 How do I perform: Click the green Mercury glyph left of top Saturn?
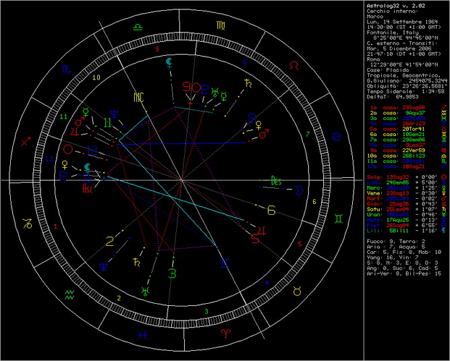tap(223, 96)
